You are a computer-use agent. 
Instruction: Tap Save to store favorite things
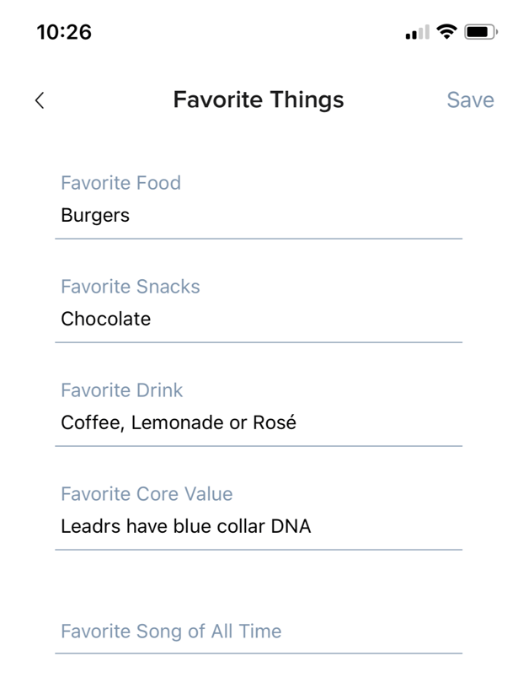(470, 99)
